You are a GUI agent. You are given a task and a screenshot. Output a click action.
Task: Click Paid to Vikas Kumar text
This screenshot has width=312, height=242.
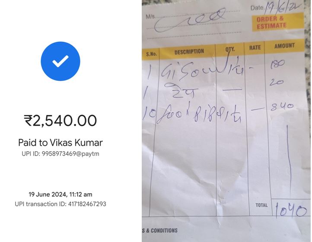tap(60, 143)
